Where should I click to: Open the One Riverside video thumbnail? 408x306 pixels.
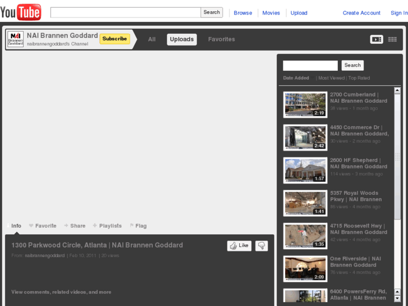(305, 269)
